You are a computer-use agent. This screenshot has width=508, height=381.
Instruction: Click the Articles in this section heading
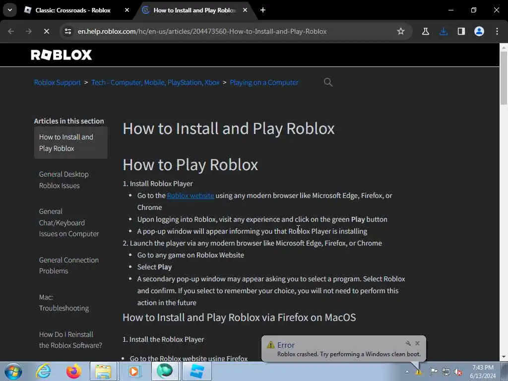[69, 121]
